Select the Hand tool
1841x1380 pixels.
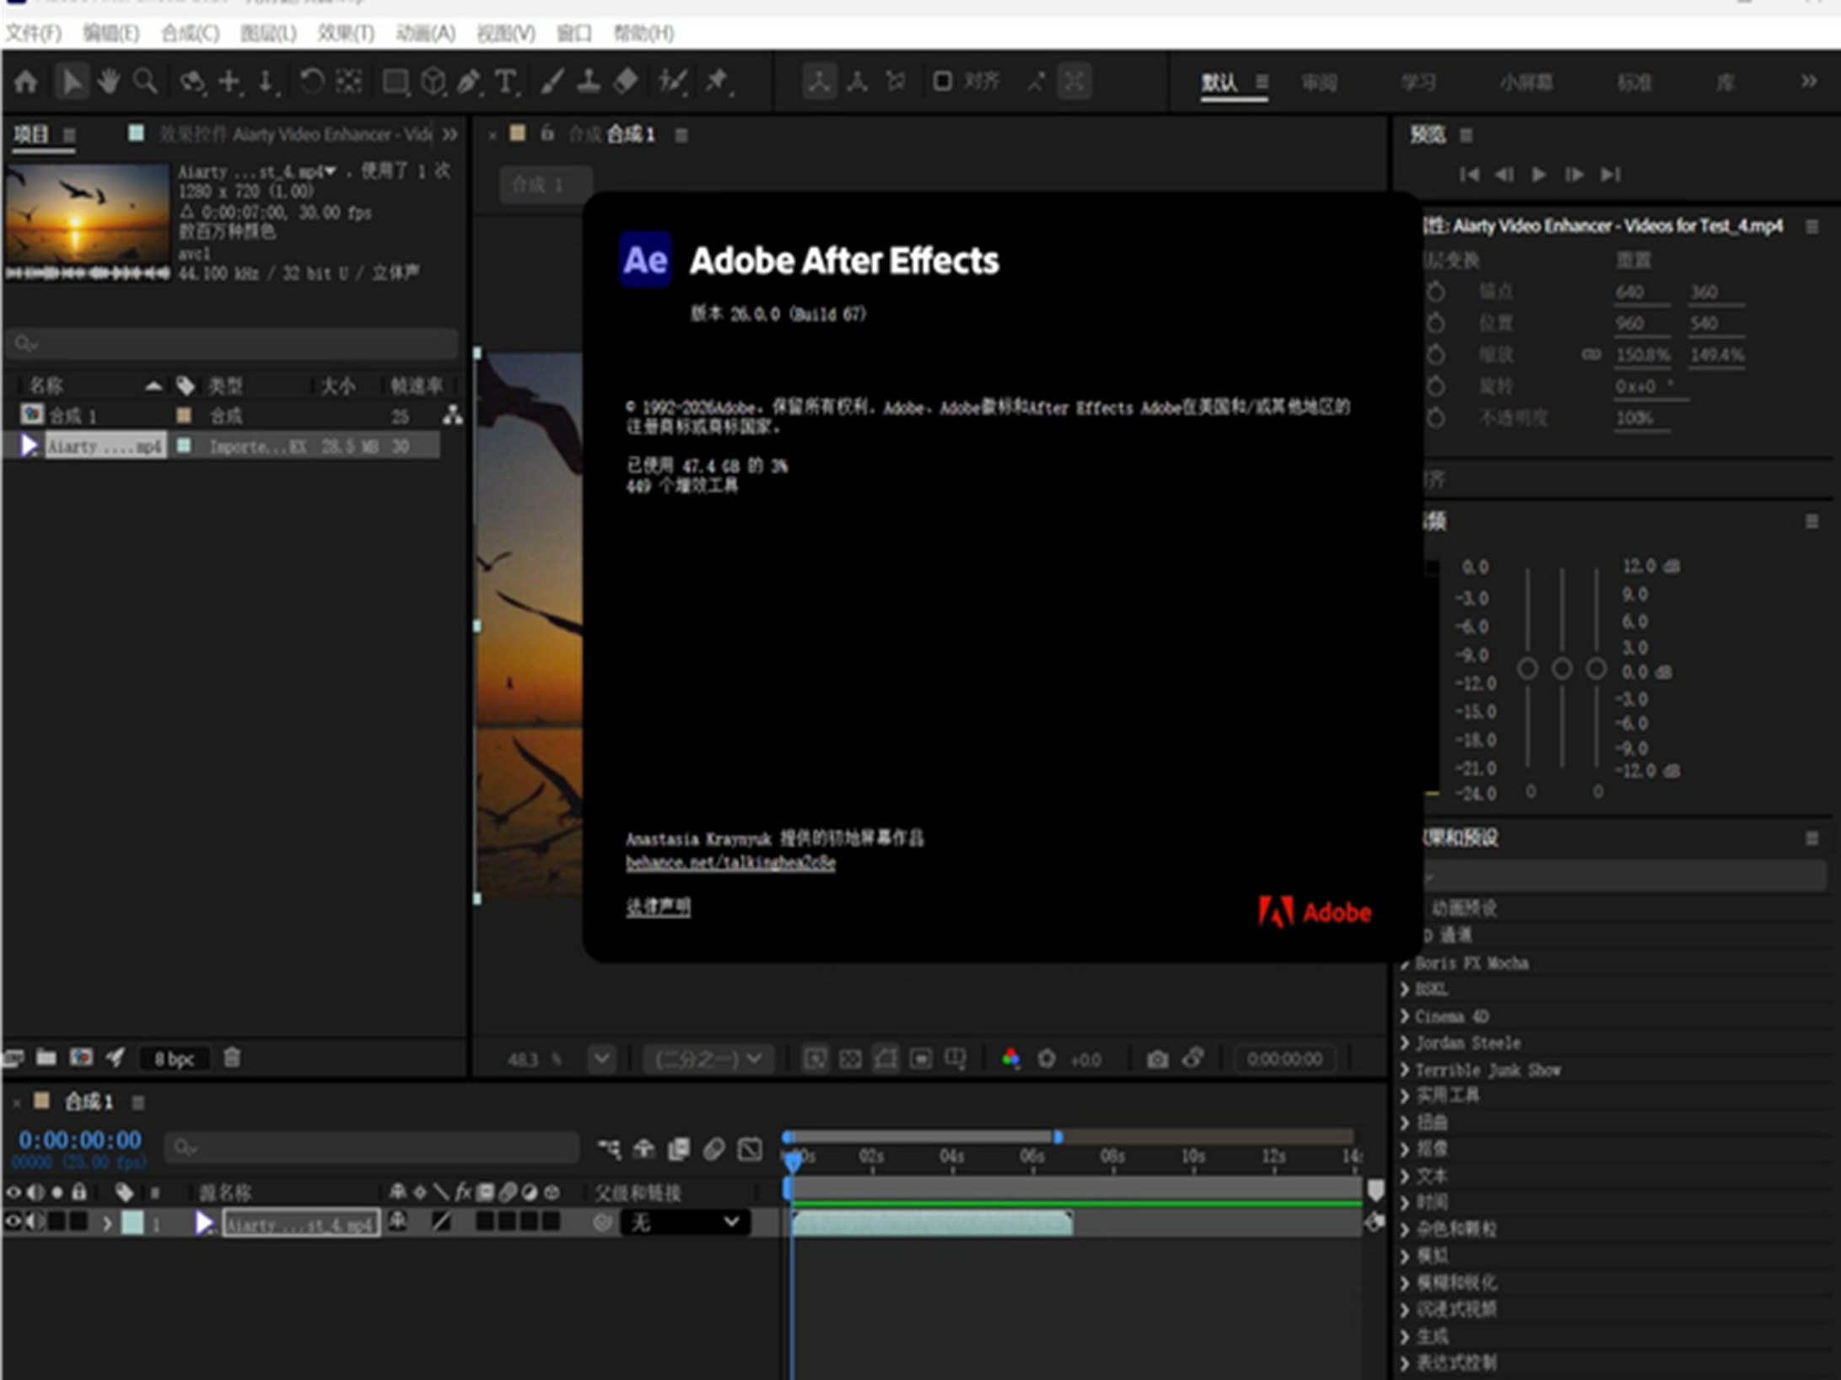[x=108, y=82]
